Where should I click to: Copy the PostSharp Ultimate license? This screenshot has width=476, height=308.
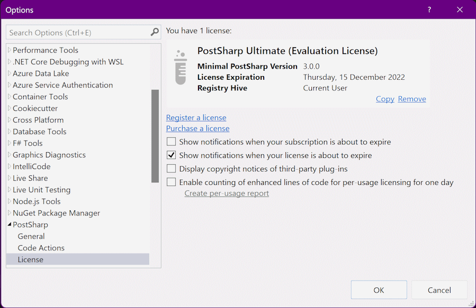click(385, 99)
